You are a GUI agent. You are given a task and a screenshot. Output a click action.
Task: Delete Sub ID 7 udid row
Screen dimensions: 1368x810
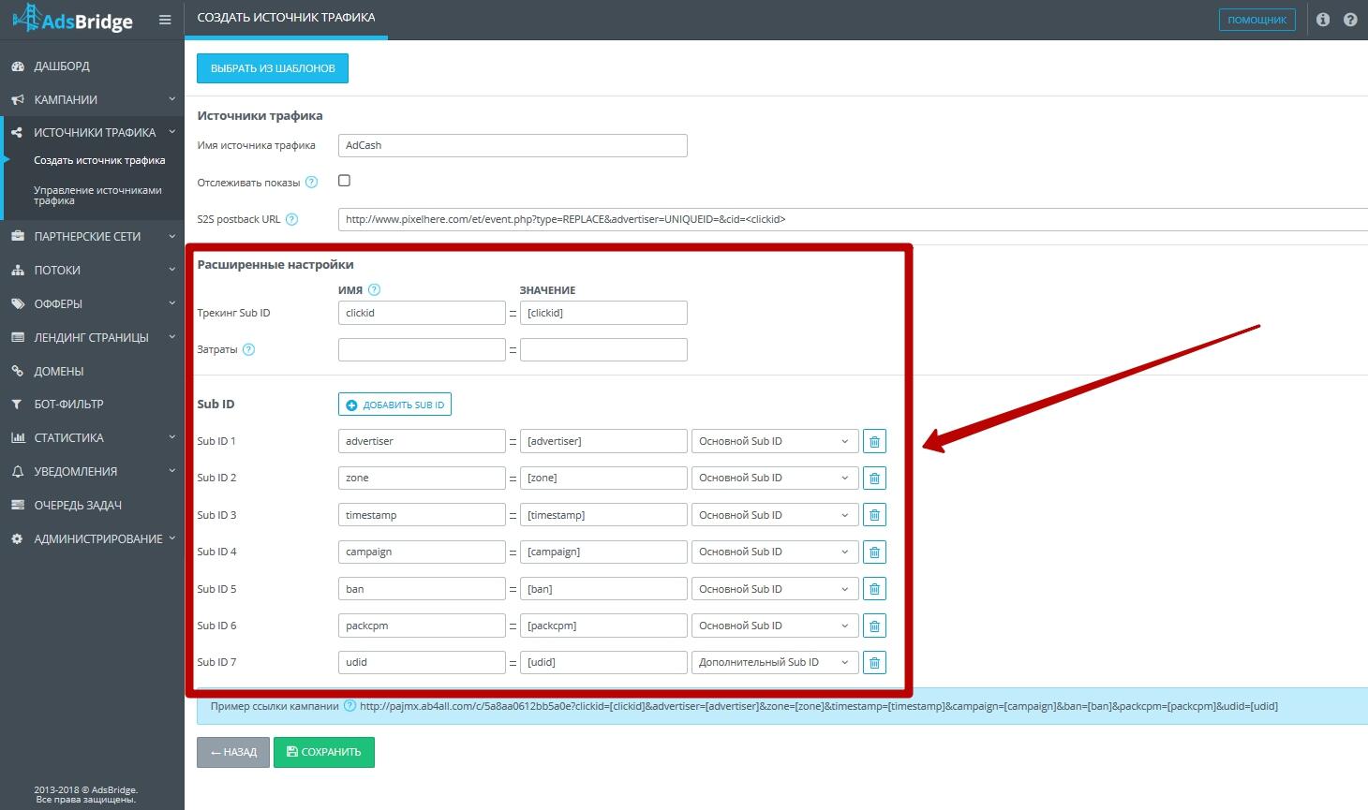coord(874,663)
